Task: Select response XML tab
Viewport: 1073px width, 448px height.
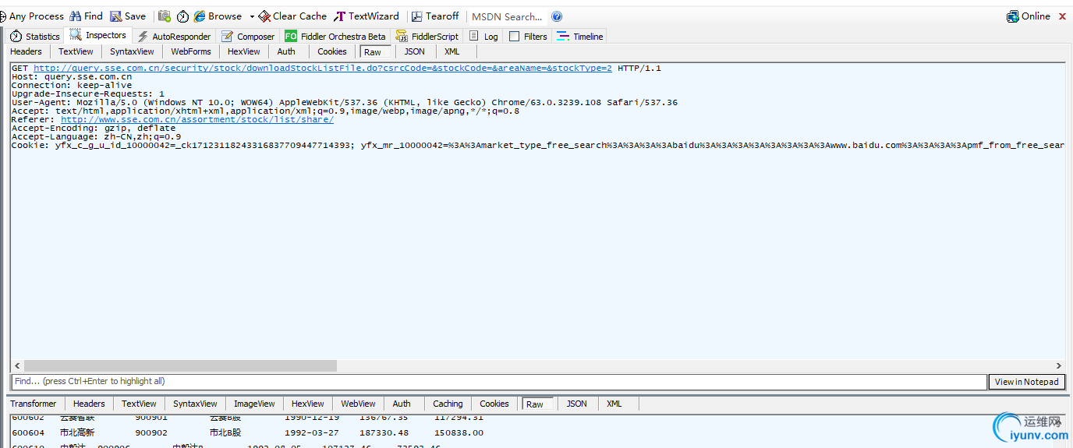Action: pyautogui.click(x=614, y=404)
